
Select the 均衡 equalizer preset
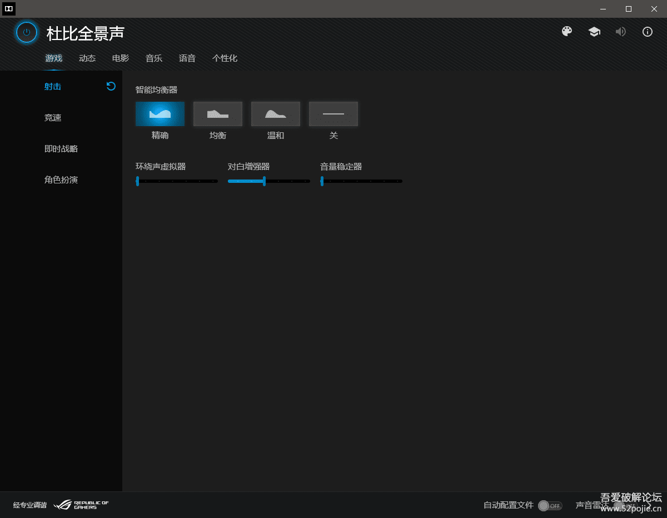218,114
